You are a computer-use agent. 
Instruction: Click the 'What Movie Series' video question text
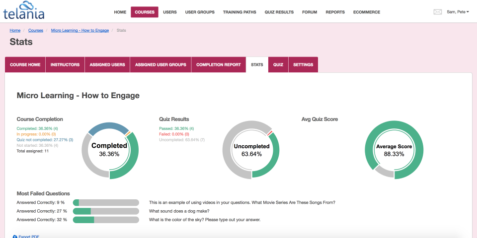click(242, 202)
